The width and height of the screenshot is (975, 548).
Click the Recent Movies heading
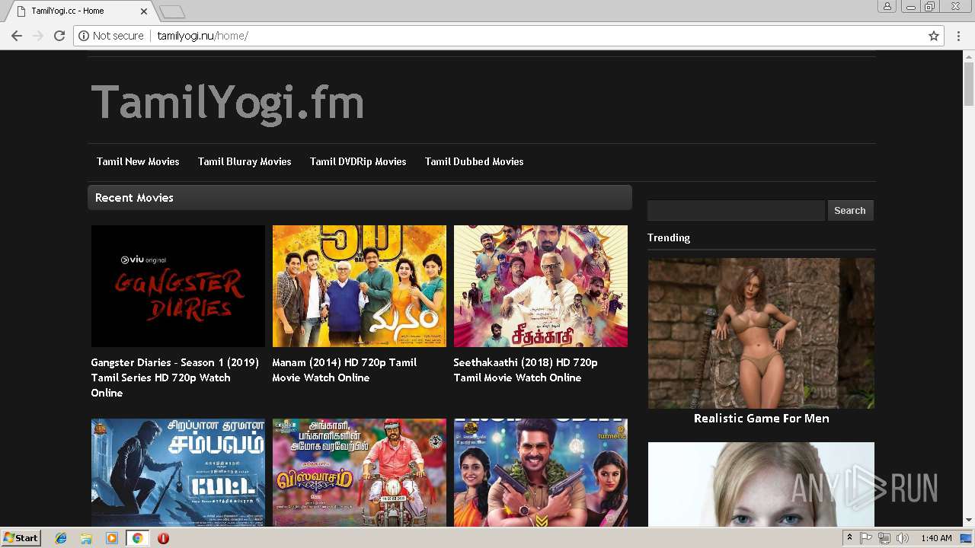pos(134,197)
